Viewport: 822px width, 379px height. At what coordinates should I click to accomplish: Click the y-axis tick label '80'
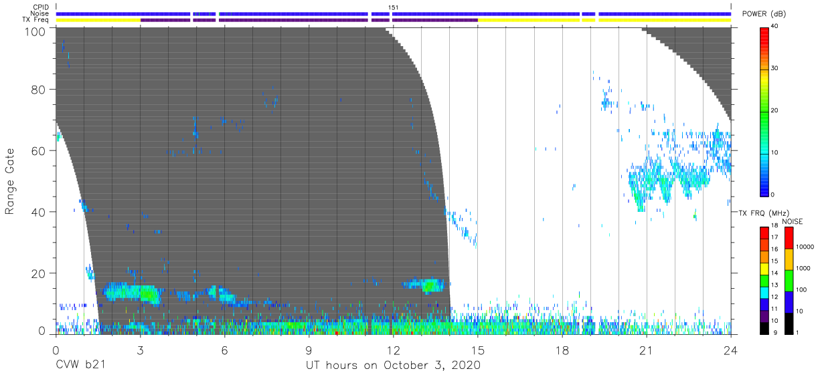(x=38, y=89)
